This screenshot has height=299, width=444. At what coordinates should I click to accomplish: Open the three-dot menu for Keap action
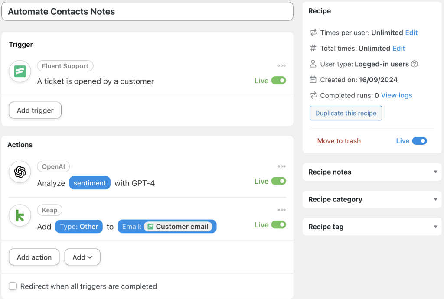click(x=281, y=210)
